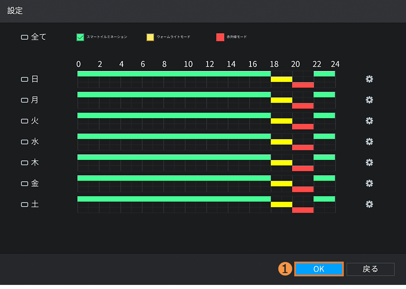Viewport: 406px width, 289px height.
Task: Click the 戻る (back) button
Action: coord(370,269)
